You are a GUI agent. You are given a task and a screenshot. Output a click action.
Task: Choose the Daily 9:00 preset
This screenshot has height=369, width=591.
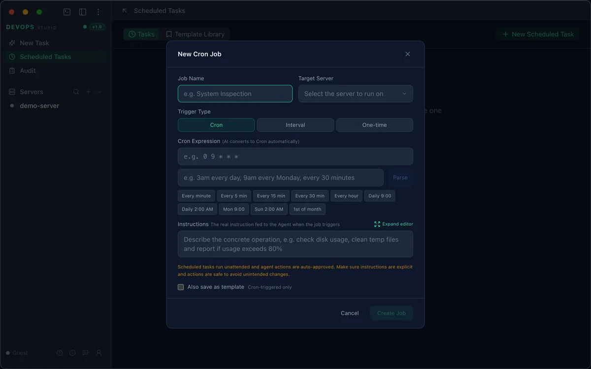point(380,196)
